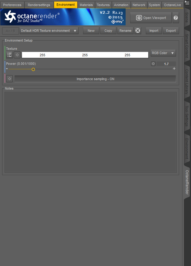Open the Default HDR Texture environment dropdown
The width and height of the screenshot is (191, 266).
[x=49, y=31]
